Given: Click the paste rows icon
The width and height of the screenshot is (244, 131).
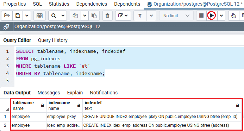Looking at the screenshot, I should click(94, 15).
